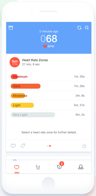Select the Light zone bar
The width and height of the screenshot is (96, 196).
point(22,105)
